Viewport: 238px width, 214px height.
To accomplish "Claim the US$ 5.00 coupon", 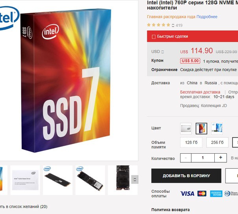I will pyautogui.click(x=190, y=61).
